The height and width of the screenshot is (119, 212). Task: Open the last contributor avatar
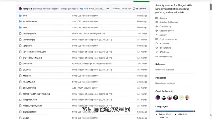point(187,98)
